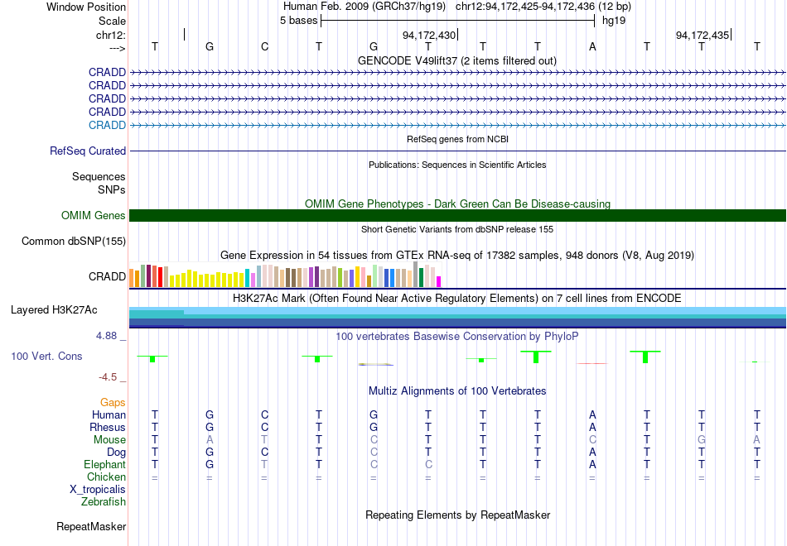Click the chr12: ruler label
The height and width of the screenshot is (546, 787).
coord(111,35)
